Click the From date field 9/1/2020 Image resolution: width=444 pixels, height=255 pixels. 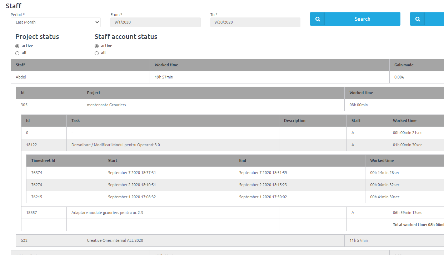tap(156, 22)
